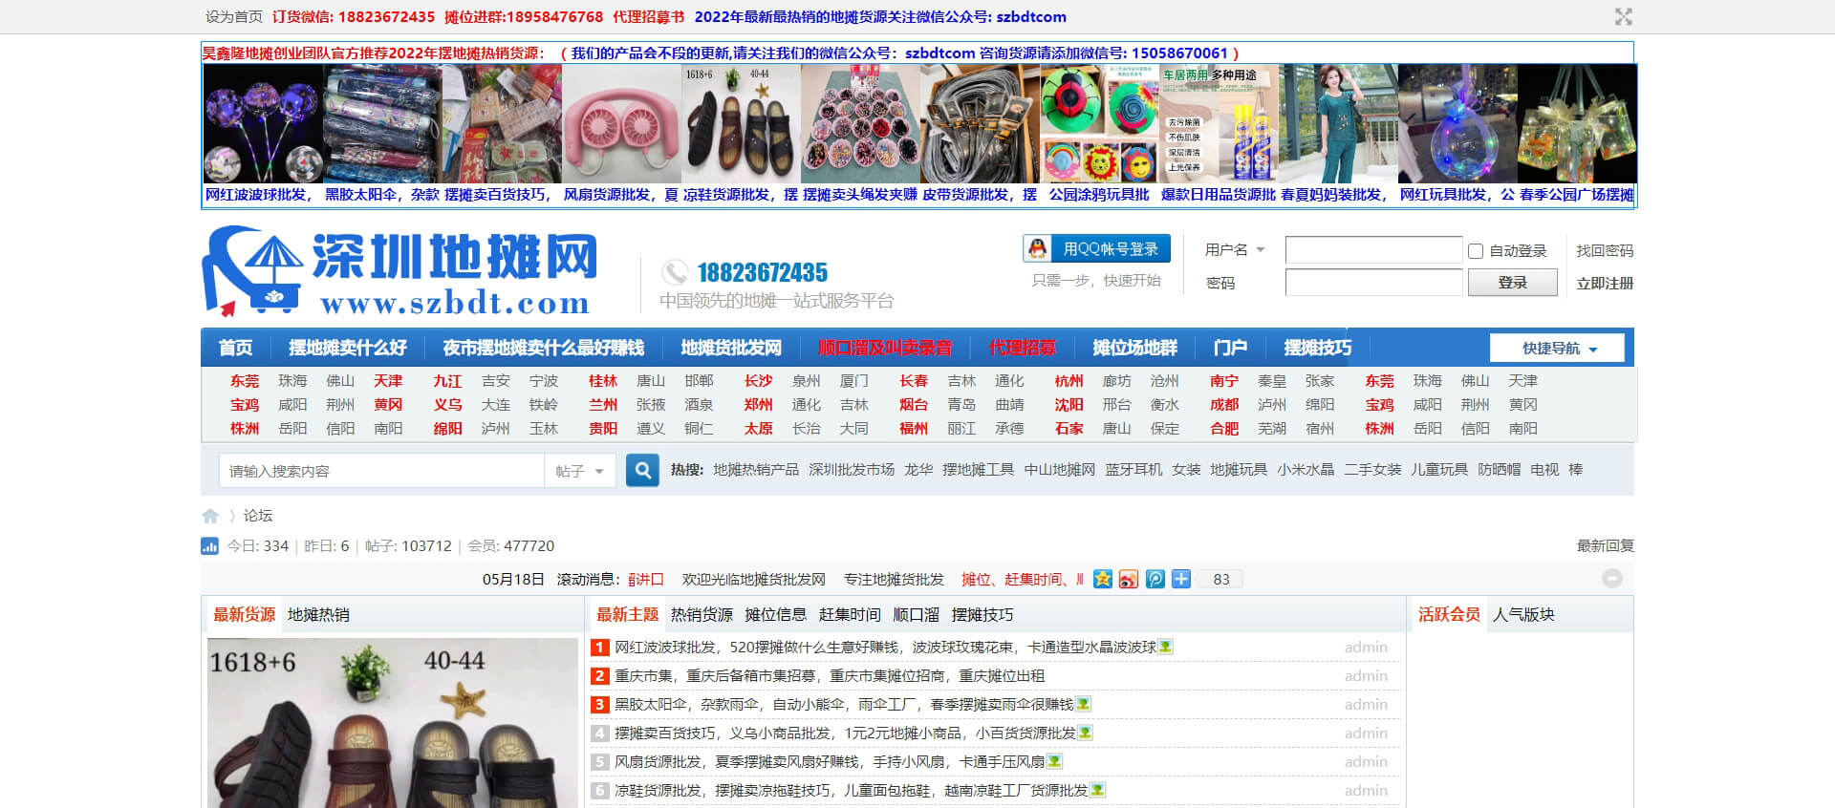This screenshot has height=808, width=1835.
Task: Click the image attachment icon on post 5
Action: 1054,762
